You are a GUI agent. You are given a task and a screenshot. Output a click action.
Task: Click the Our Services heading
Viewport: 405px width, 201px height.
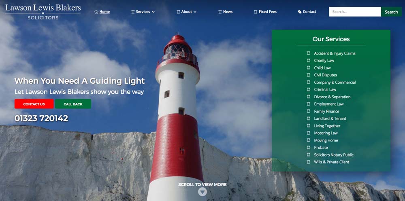click(331, 39)
